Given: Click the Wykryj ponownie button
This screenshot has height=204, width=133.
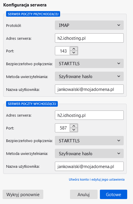Looking at the screenshot, I should 23,194.
